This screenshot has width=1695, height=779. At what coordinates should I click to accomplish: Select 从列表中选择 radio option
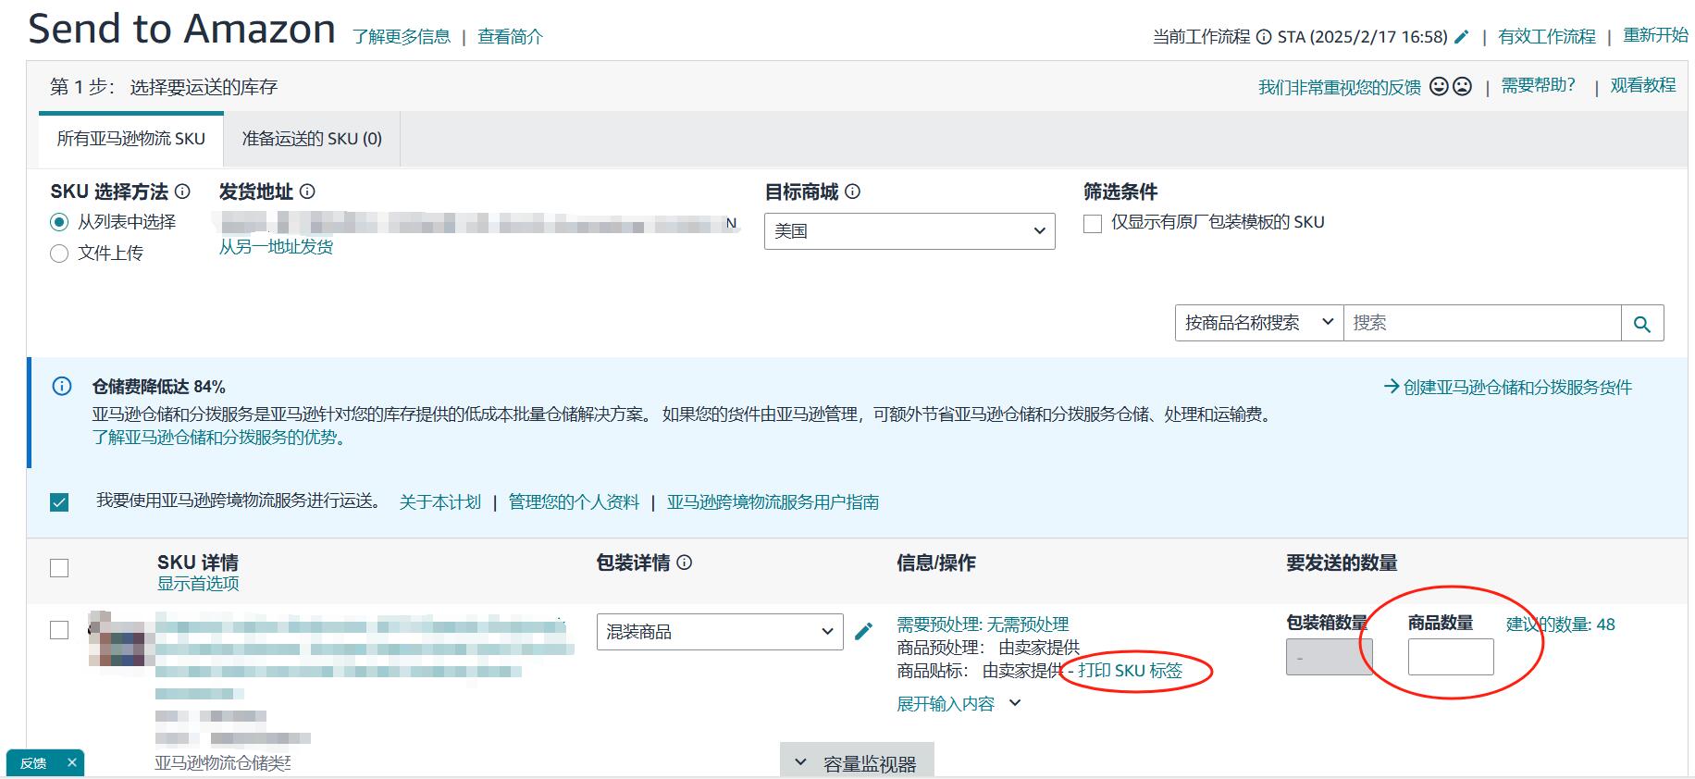point(59,222)
